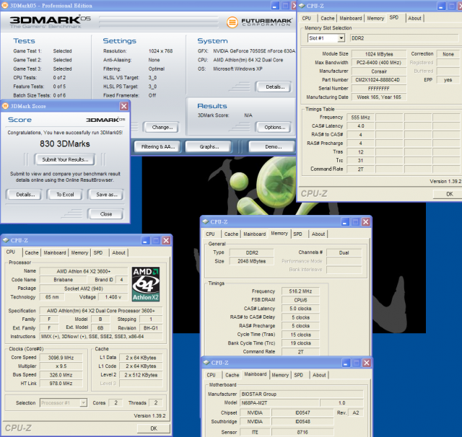Click the memory Frequency 516.2 MHz field
This screenshot has width=462, height=437.
[x=300, y=291]
